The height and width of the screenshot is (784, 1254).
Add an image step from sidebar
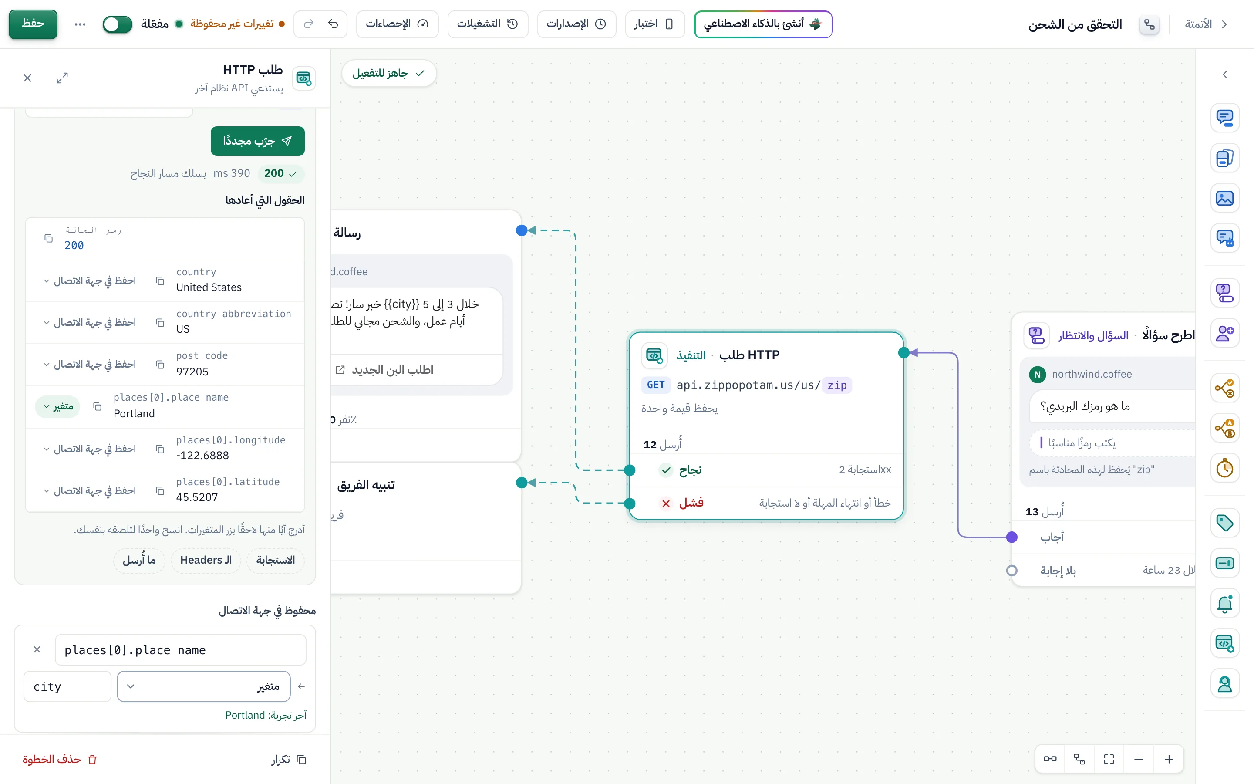(1225, 198)
